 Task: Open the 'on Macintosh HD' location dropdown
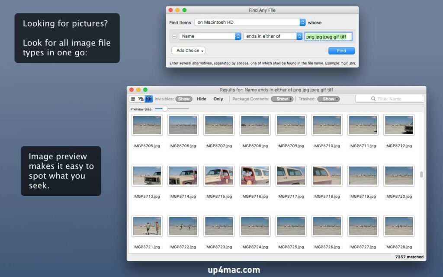point(249,22)
